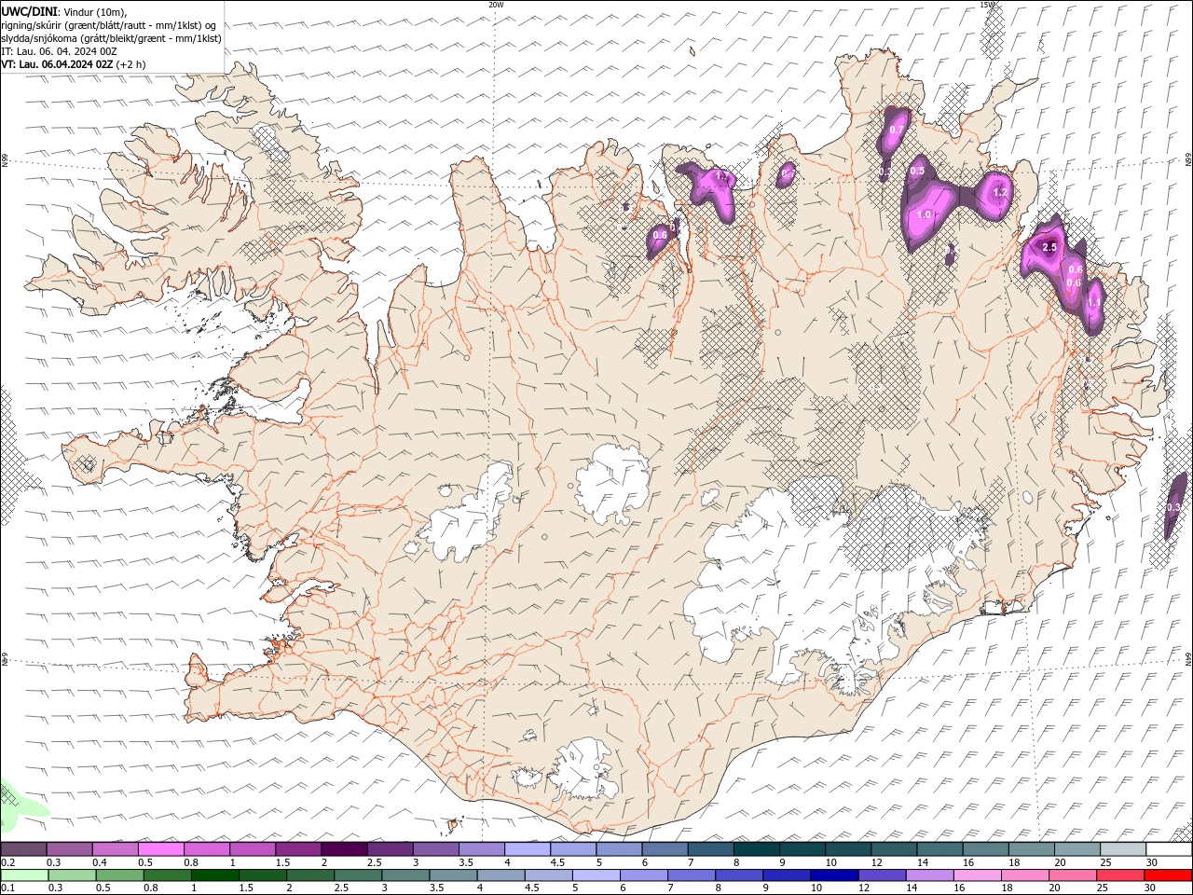Screen dimensions: 1193x895
Task: Select the periwinkle 4 swatch in top legend row
Action: [x=528, y=849]
